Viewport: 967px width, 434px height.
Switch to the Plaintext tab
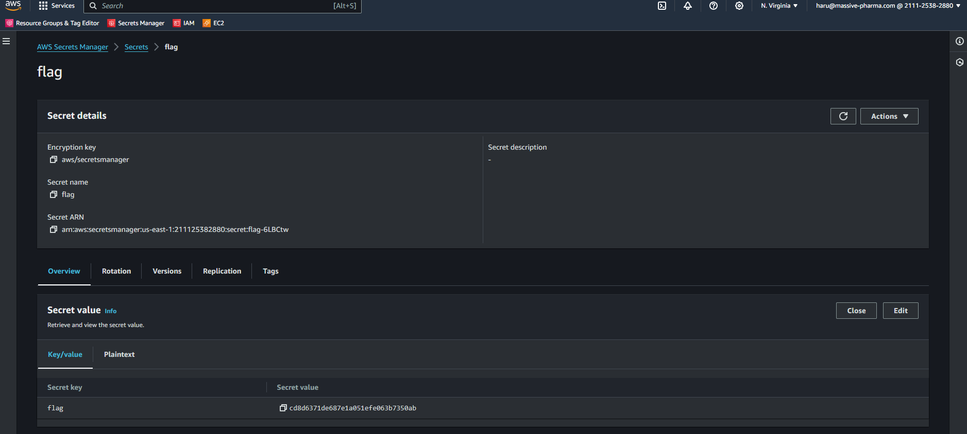119,354
